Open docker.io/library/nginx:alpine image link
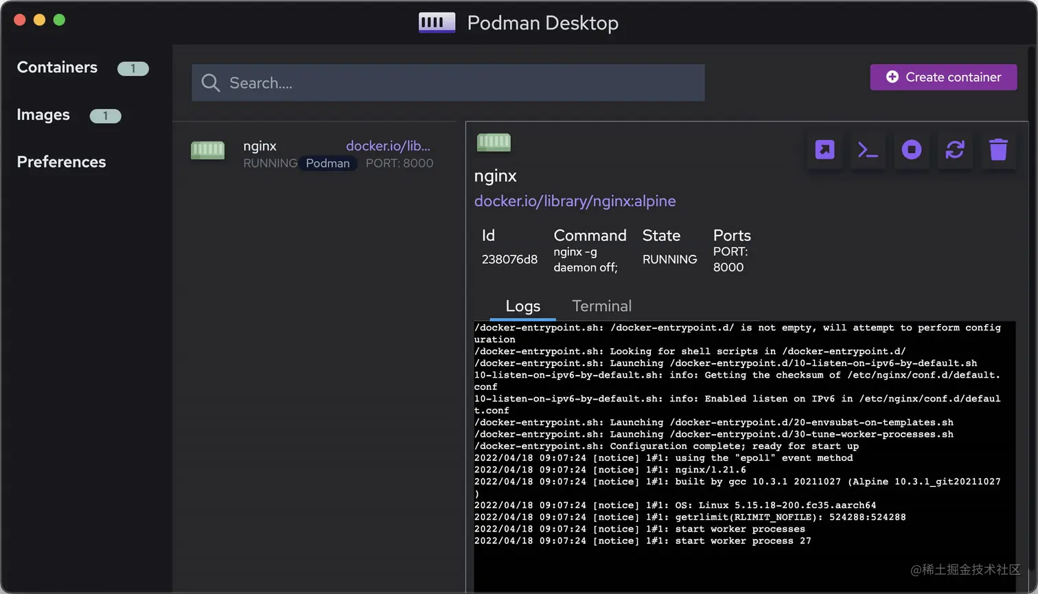Image resolution: width=1038 pixels, height=594 pixels. pos(575,201)
